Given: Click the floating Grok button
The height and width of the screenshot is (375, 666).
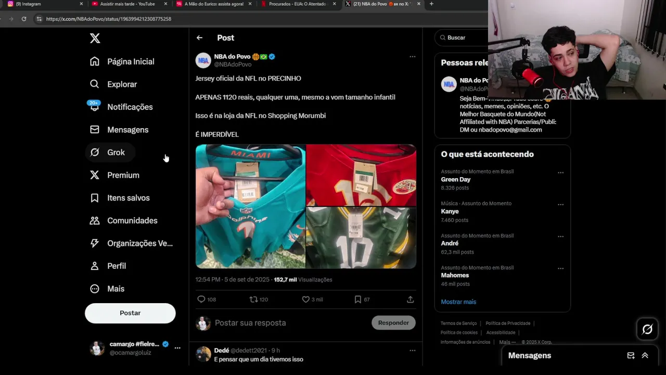Looking at the screenshot, I should coord(647,329).
